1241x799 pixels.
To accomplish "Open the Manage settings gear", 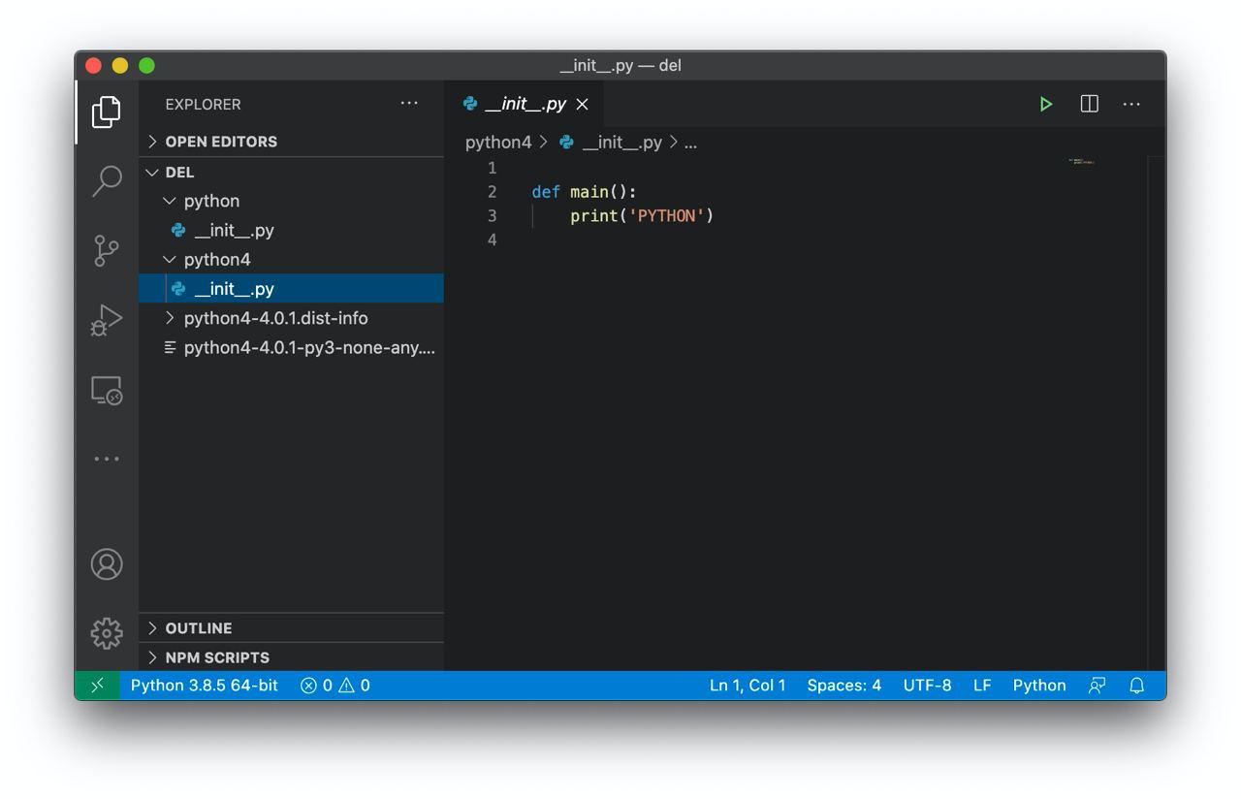I will click(x=107, y=633).
